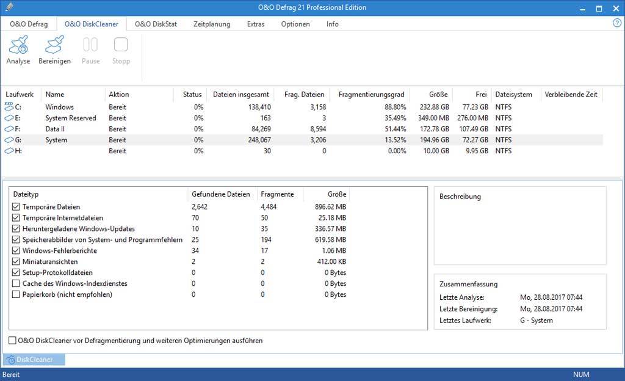Select the drive icon for F:
The image size is (625, 381).
[x=9, y=129]
